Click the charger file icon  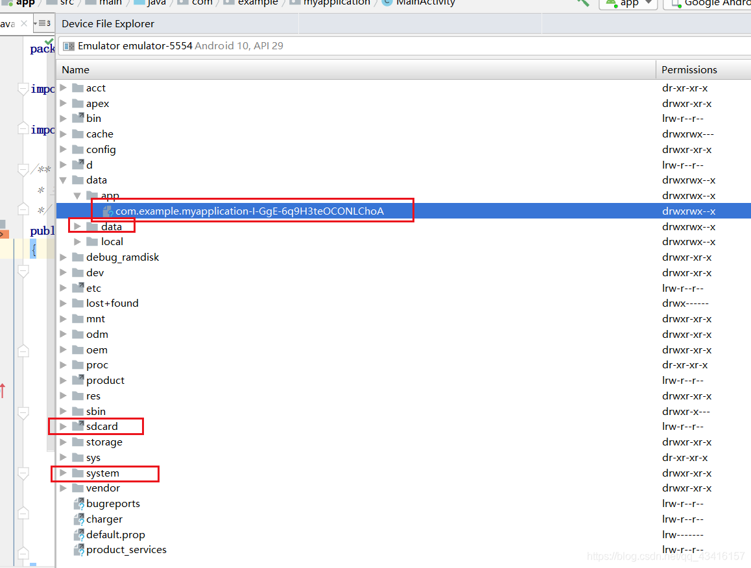[79, 519]
